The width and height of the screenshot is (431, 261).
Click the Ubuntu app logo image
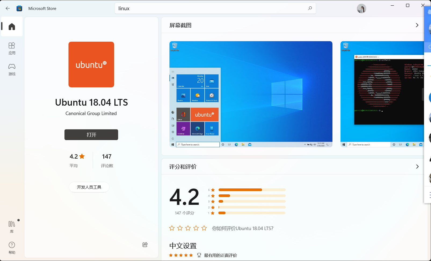(91, 65)
